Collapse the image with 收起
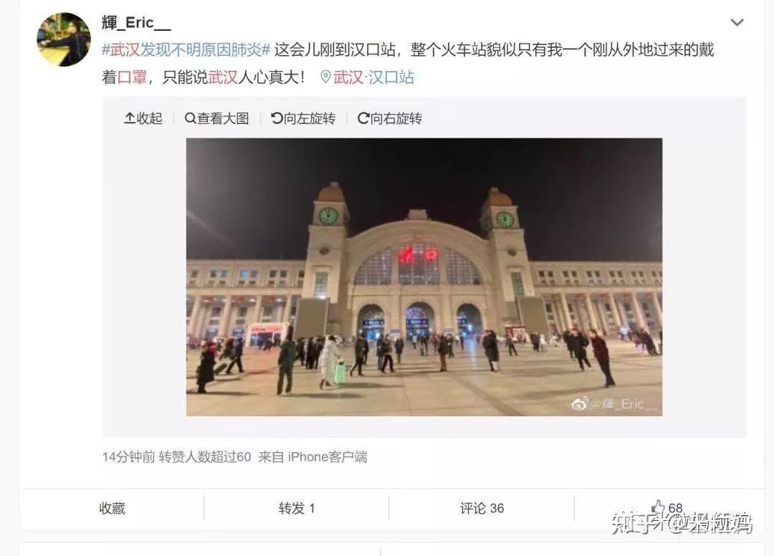774x556 pixels. coord(143,118)
